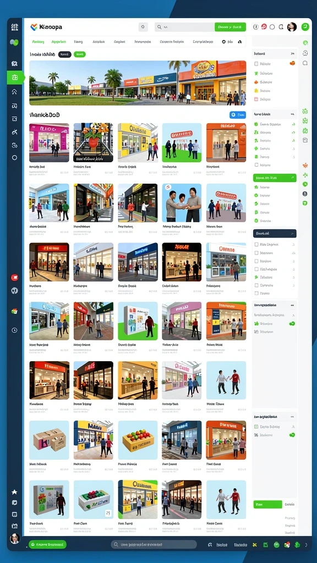This screenshot has height=563, width=317.
Task: Click the circular play icon in left sidebar
Action: click(x=14, y=330)
